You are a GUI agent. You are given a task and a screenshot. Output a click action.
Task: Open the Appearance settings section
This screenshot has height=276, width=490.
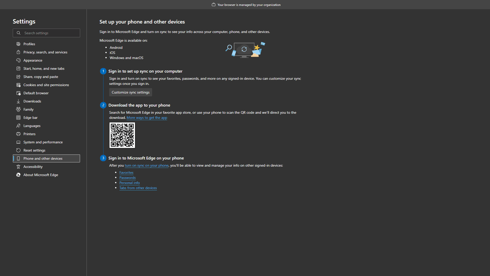(x=46, y=60)
